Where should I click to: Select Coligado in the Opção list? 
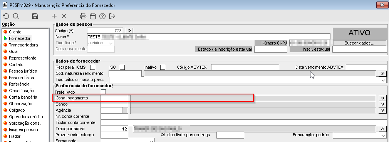tap(17, 110)
